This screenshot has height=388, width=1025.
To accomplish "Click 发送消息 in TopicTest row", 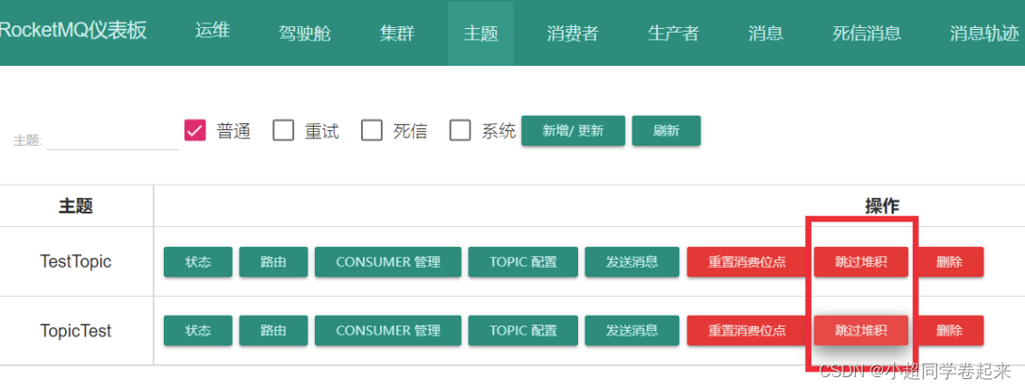I will pos(632,330).
